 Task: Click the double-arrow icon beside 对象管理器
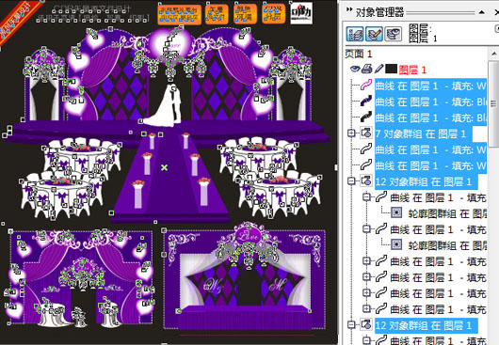tap(349, 9)
